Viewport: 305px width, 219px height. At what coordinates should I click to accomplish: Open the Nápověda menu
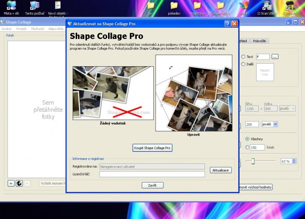coord(56,29)
